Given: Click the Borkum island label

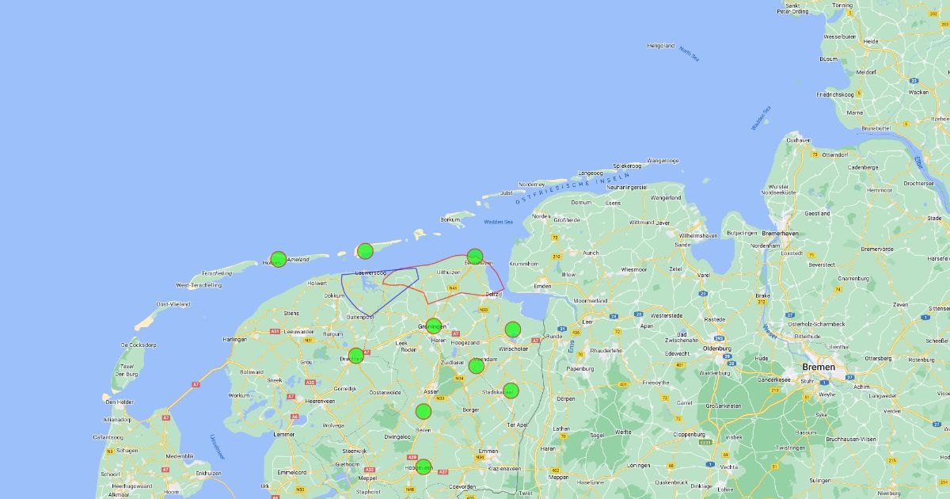Looking at the screenshot, I should coord(450,219).
